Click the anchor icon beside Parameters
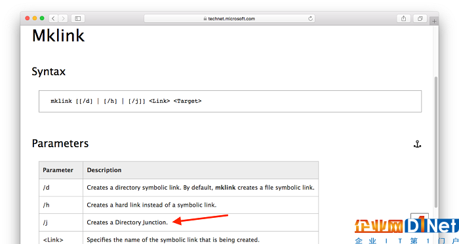The image size is (459, 244). pyautogui.click(x=417, y=144)
